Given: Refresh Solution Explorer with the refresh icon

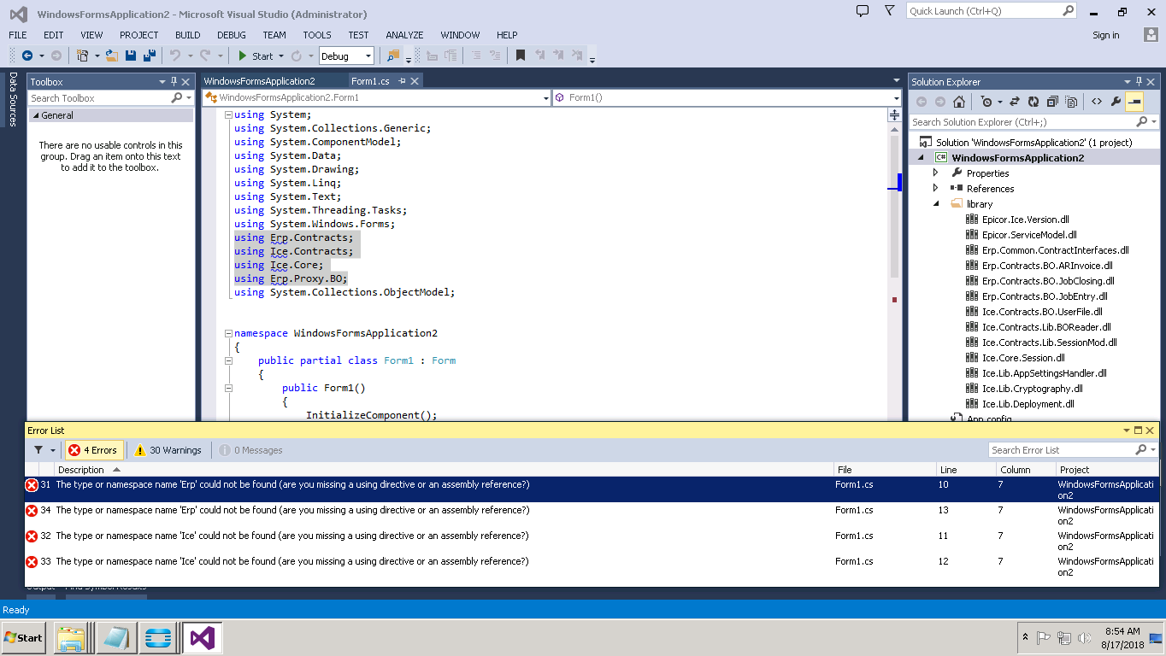Looking at the screenshot, I should tap(1033, 102).
